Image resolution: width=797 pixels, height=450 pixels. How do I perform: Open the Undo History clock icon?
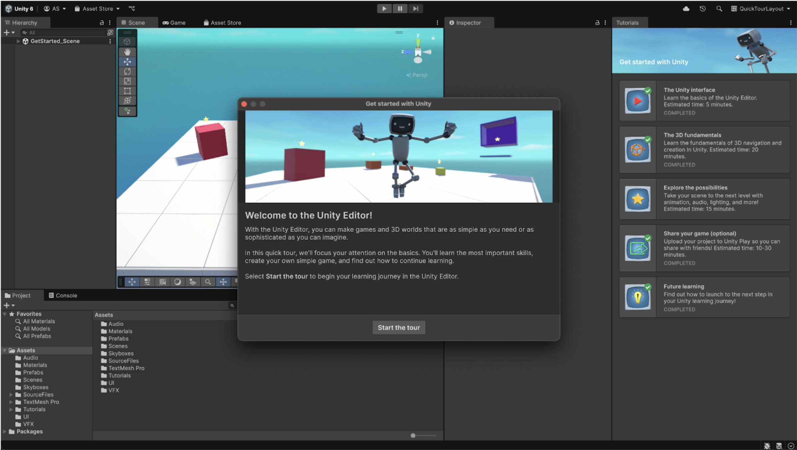click(x=702, y=9)
